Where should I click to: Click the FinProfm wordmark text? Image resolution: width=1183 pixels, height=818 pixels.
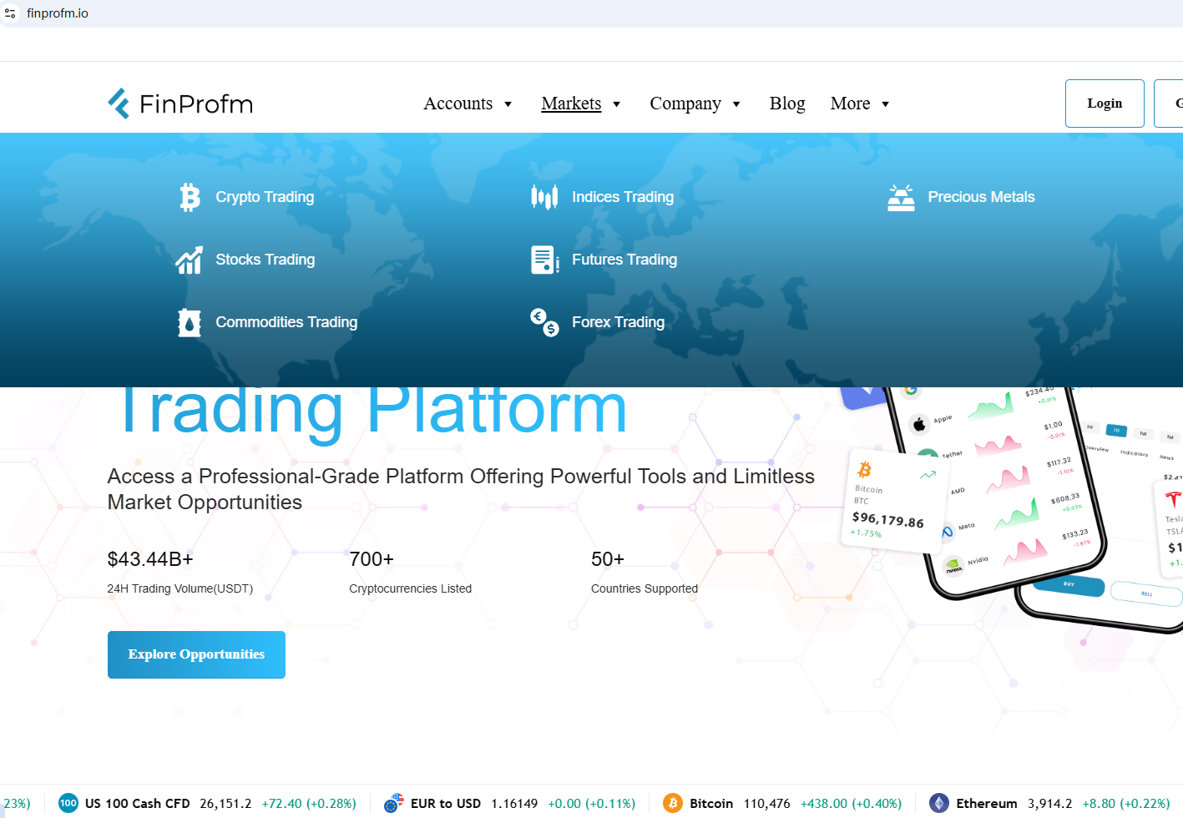196,104
